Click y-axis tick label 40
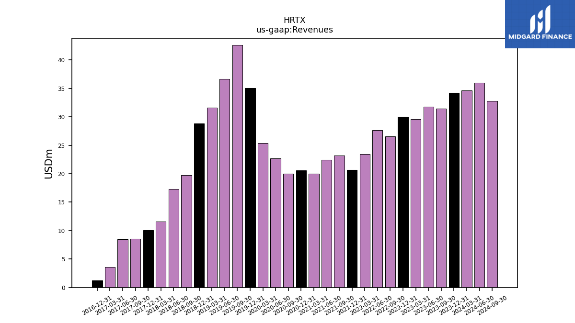 [x=62, y=60]
